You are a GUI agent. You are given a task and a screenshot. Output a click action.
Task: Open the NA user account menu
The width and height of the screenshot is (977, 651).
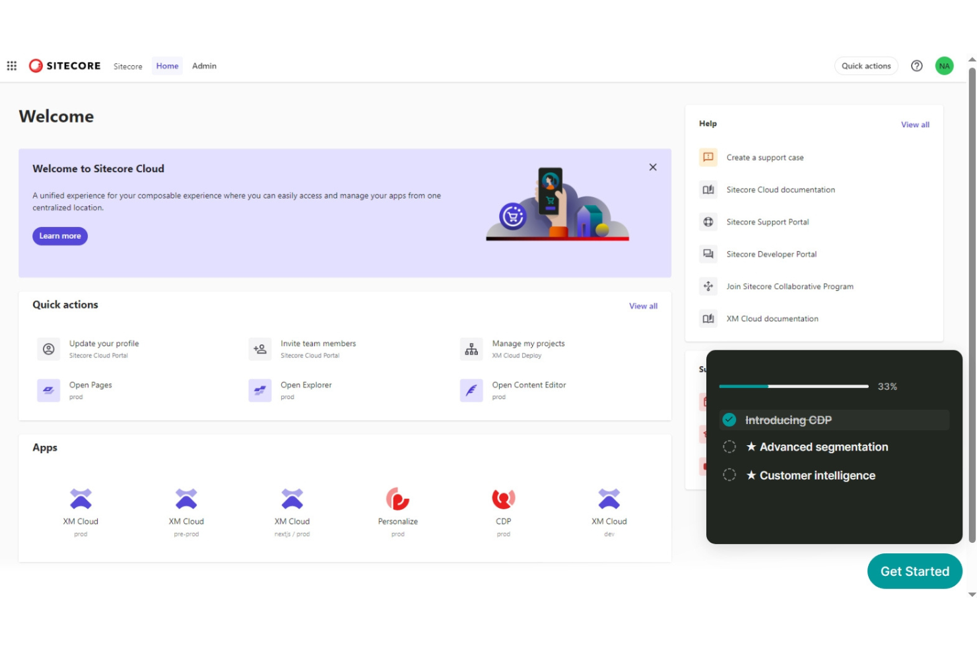tap(944, 65)
